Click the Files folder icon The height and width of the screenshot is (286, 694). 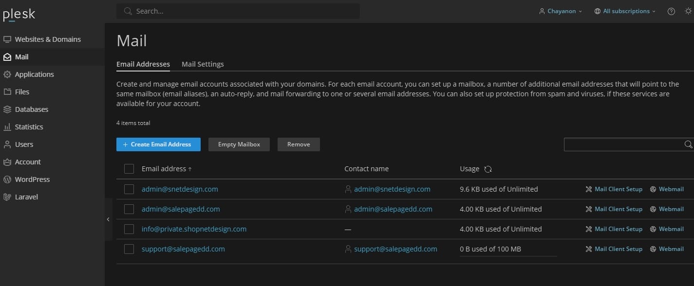coord(7,92)
